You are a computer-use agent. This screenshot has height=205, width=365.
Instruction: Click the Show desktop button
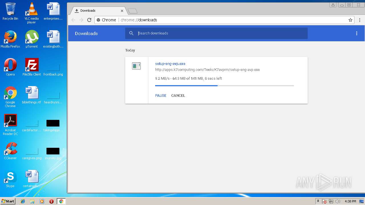pyautogui.click(x=362, y=201)
